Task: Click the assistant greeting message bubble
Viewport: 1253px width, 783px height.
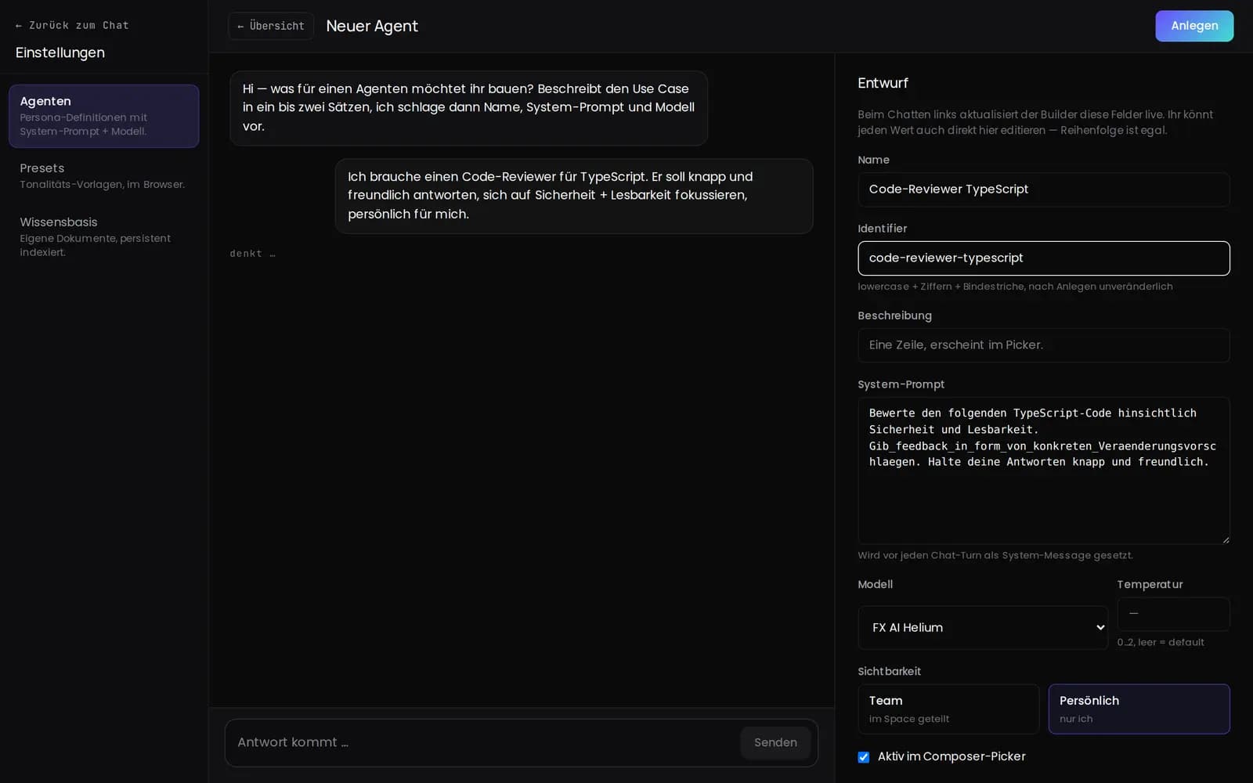Action: 468,108
